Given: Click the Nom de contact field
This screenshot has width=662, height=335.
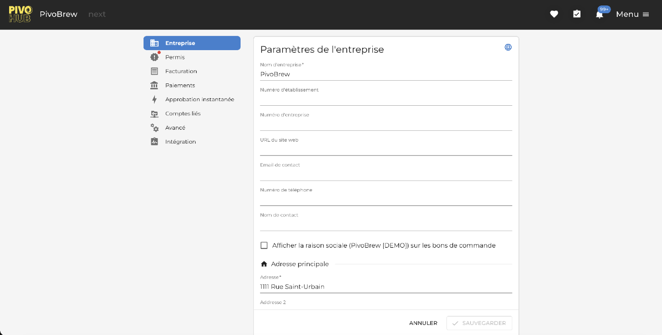Looking at the screenshot, I should [x=386, y=225].
